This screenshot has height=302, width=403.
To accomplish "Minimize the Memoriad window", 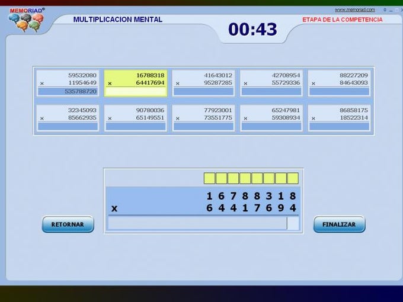I will tap(391, 10).
